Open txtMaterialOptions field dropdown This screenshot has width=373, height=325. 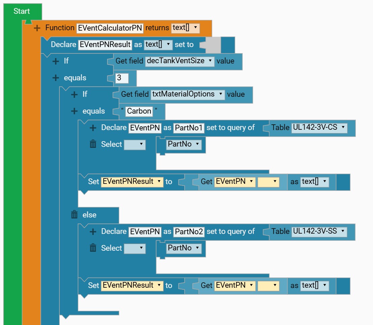tap(188, 94)
